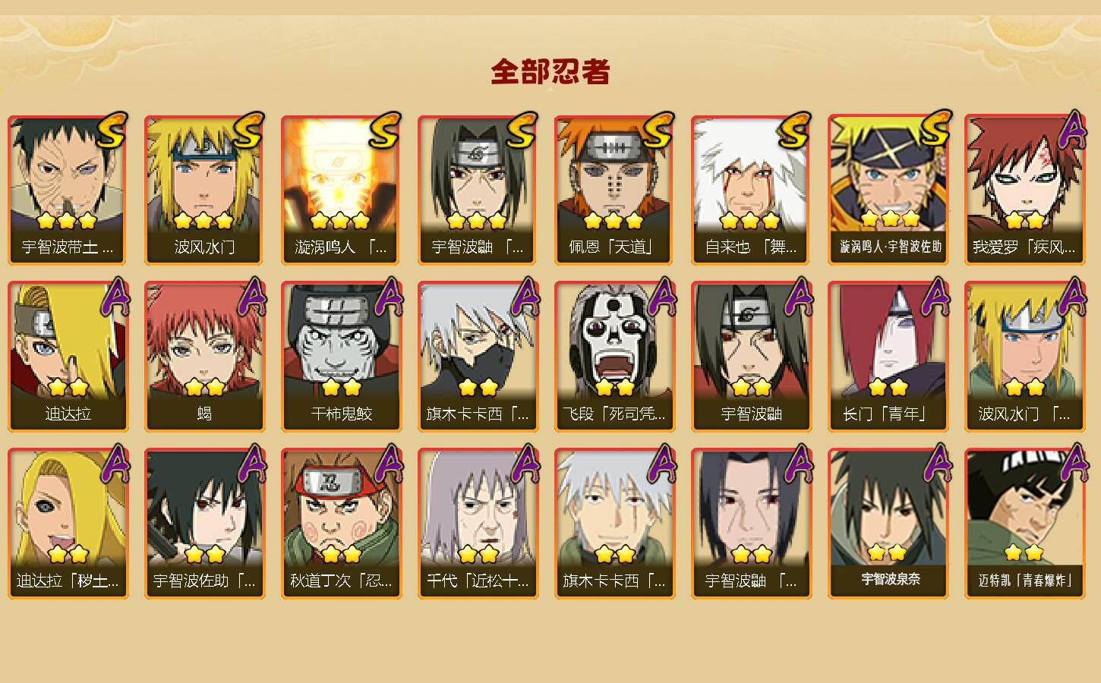Choose the 迪达拉 ninja card portrait
The height and width of the screenshot is (683, 1101).
click(x=68, y=341)
